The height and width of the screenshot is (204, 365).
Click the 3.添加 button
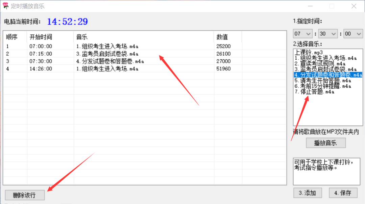pyautogui.click(x=308, y=193)
